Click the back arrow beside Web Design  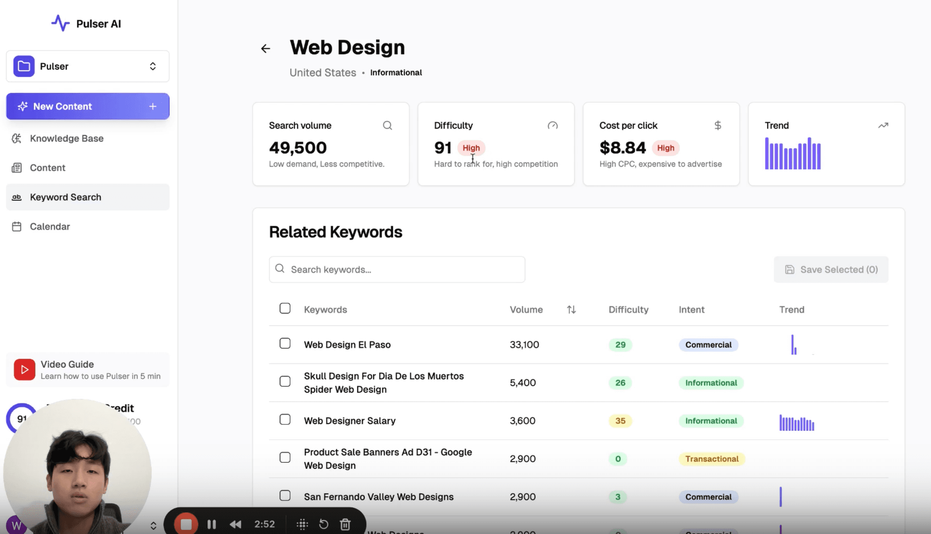(x=265, y=49)
